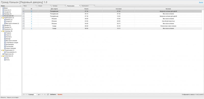This screenshot has height=99, width=204.
Task: Collapse the Страницы tree node arrow
Action: tap(2, 31)
